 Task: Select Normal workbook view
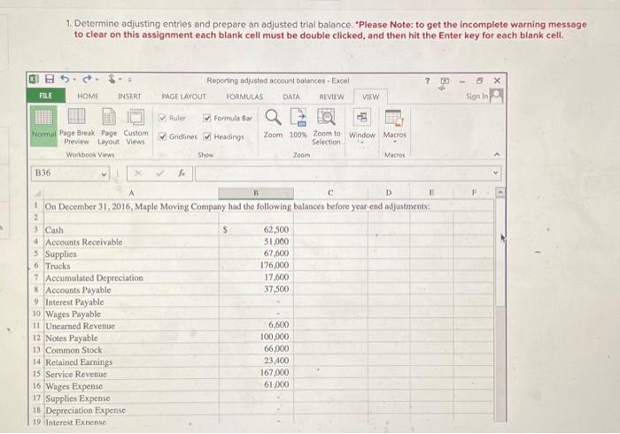click(43, 126)
